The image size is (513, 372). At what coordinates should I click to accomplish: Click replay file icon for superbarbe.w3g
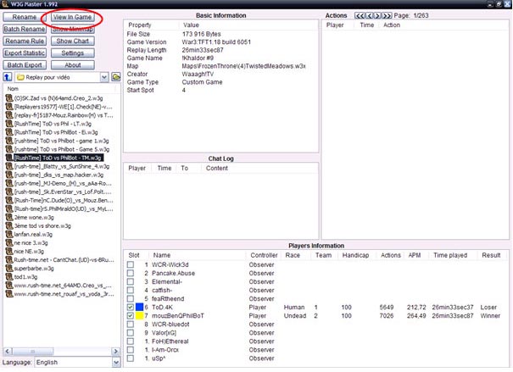click(8, 268)
